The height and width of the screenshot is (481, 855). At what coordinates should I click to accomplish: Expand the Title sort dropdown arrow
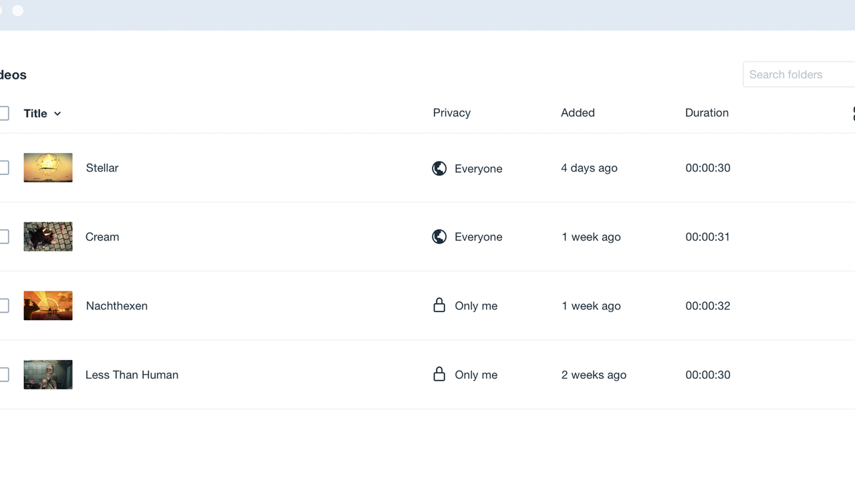57,114
